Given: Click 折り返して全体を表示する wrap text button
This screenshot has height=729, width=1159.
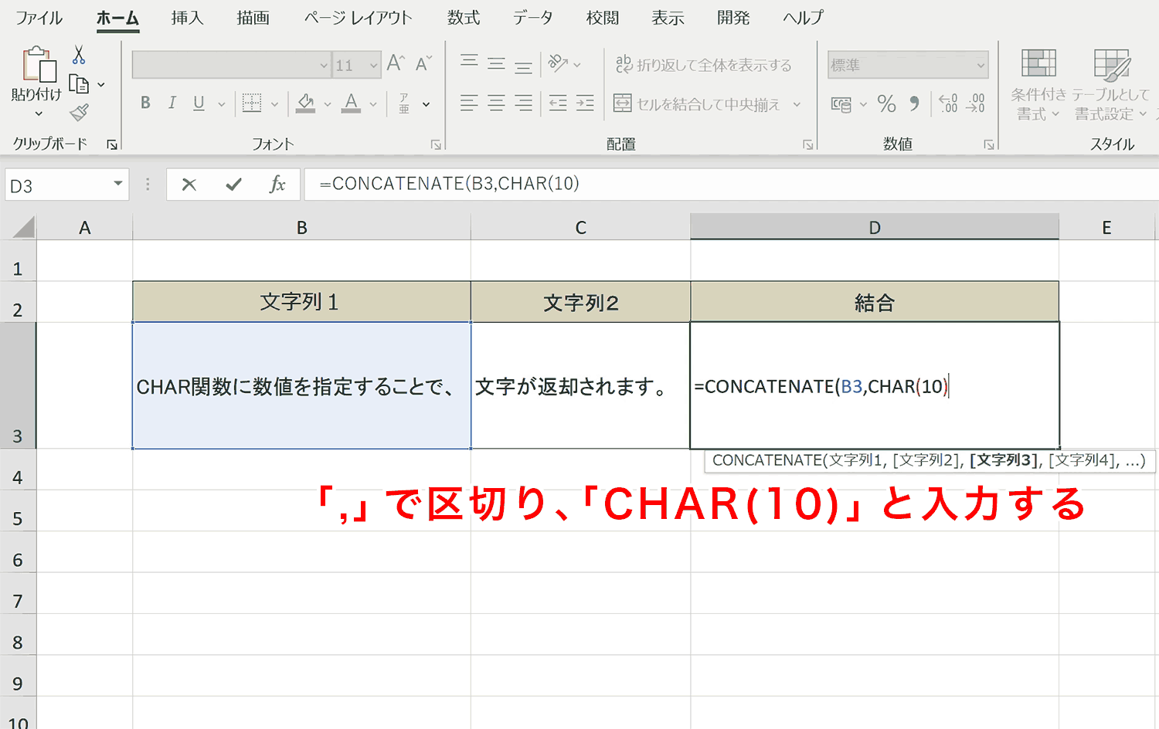Looking at the screenshot, I should pos(703,65).
